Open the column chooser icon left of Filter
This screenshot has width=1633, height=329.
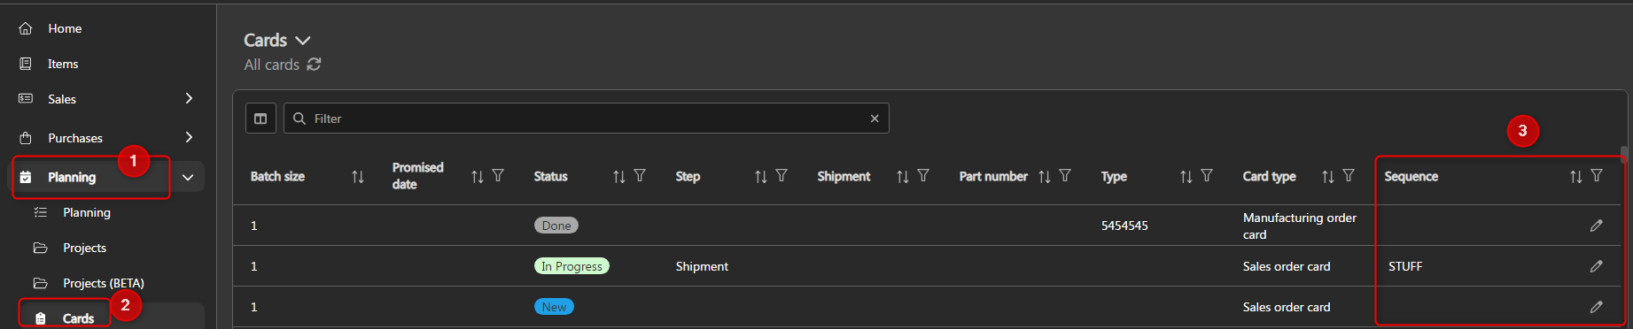tap(261, 119)
